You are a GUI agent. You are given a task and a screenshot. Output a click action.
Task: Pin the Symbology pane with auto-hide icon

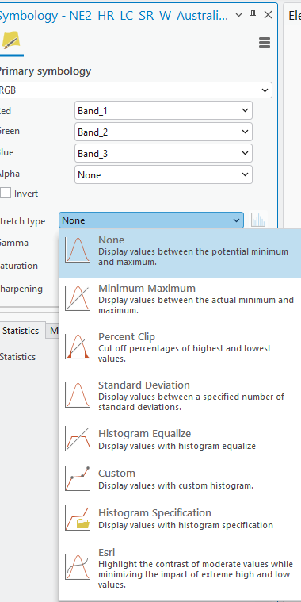click(x=253, y=15)
